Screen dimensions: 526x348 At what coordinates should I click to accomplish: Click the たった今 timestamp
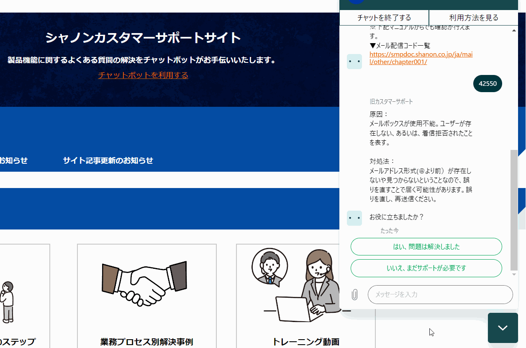(x=390, y=231)
